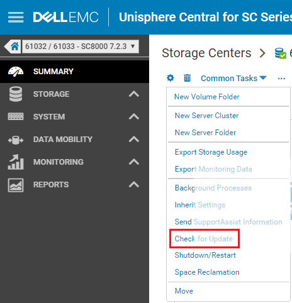Open the hamburger navigation menu
This screenshot has width=292, height=303.
pos(16,17)
